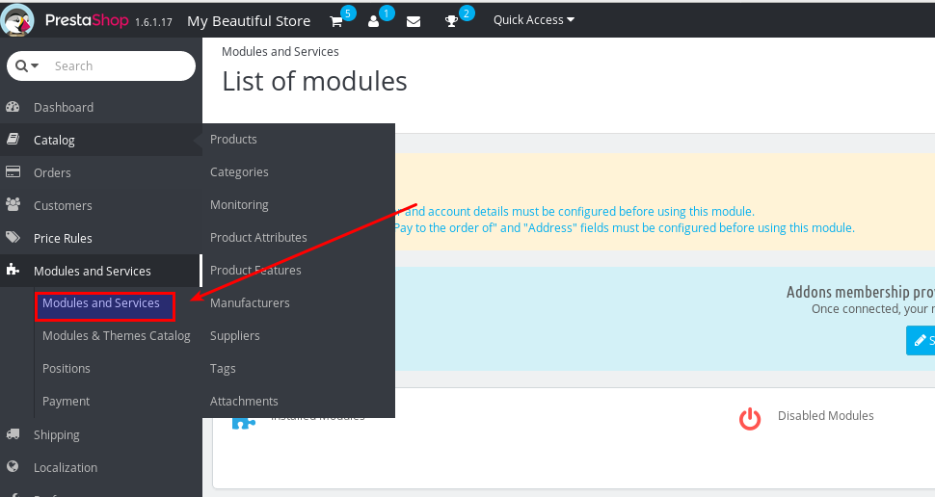This screenshot has width=935, height=497.
Task: Open the Customers menu
Action: [64, 205]
